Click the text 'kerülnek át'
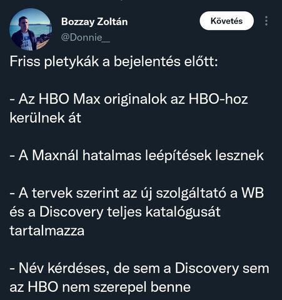 [45, 117]
